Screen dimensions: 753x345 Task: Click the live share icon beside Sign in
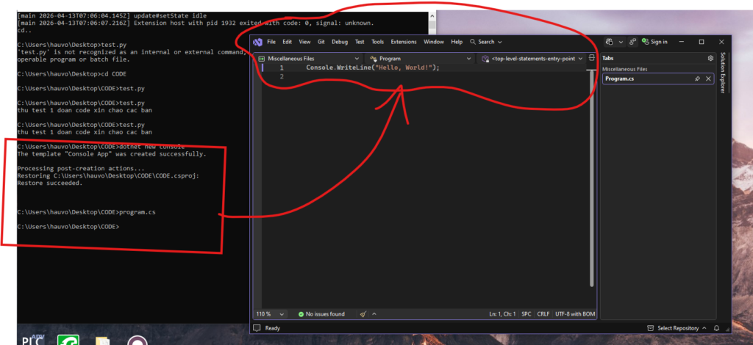[x=632, y=42]
